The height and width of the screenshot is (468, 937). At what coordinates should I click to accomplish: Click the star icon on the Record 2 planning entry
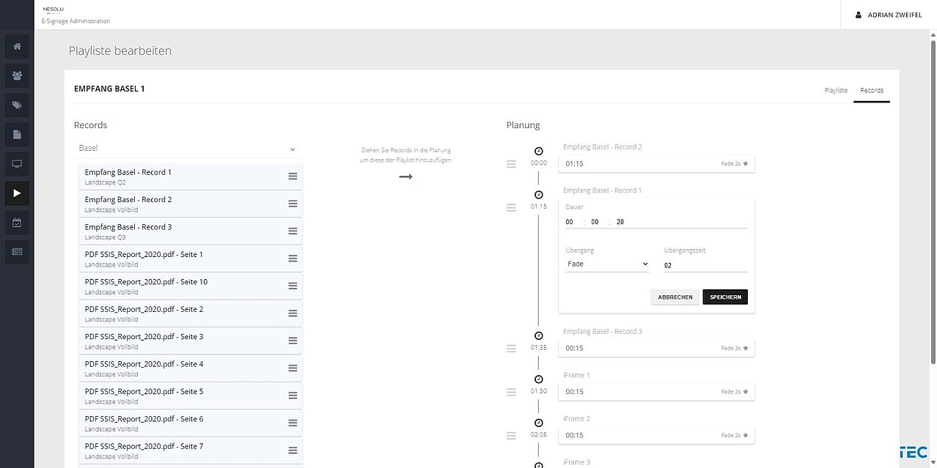pos(746,164)
